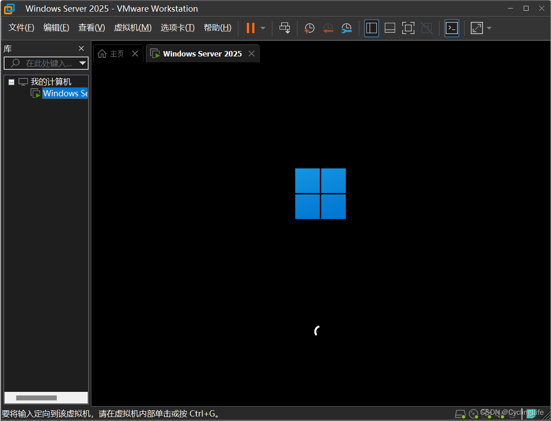The image size is (551, 421).
Task: Open the library search filter dropdown
Action: coord(82,63)
